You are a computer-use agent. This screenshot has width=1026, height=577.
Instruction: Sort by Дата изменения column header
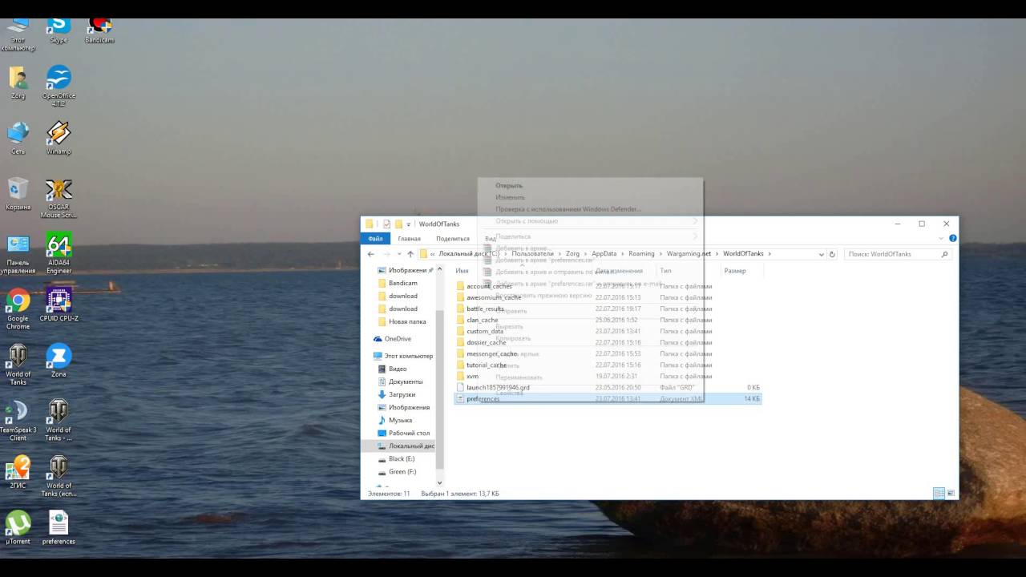coord(619,271)
